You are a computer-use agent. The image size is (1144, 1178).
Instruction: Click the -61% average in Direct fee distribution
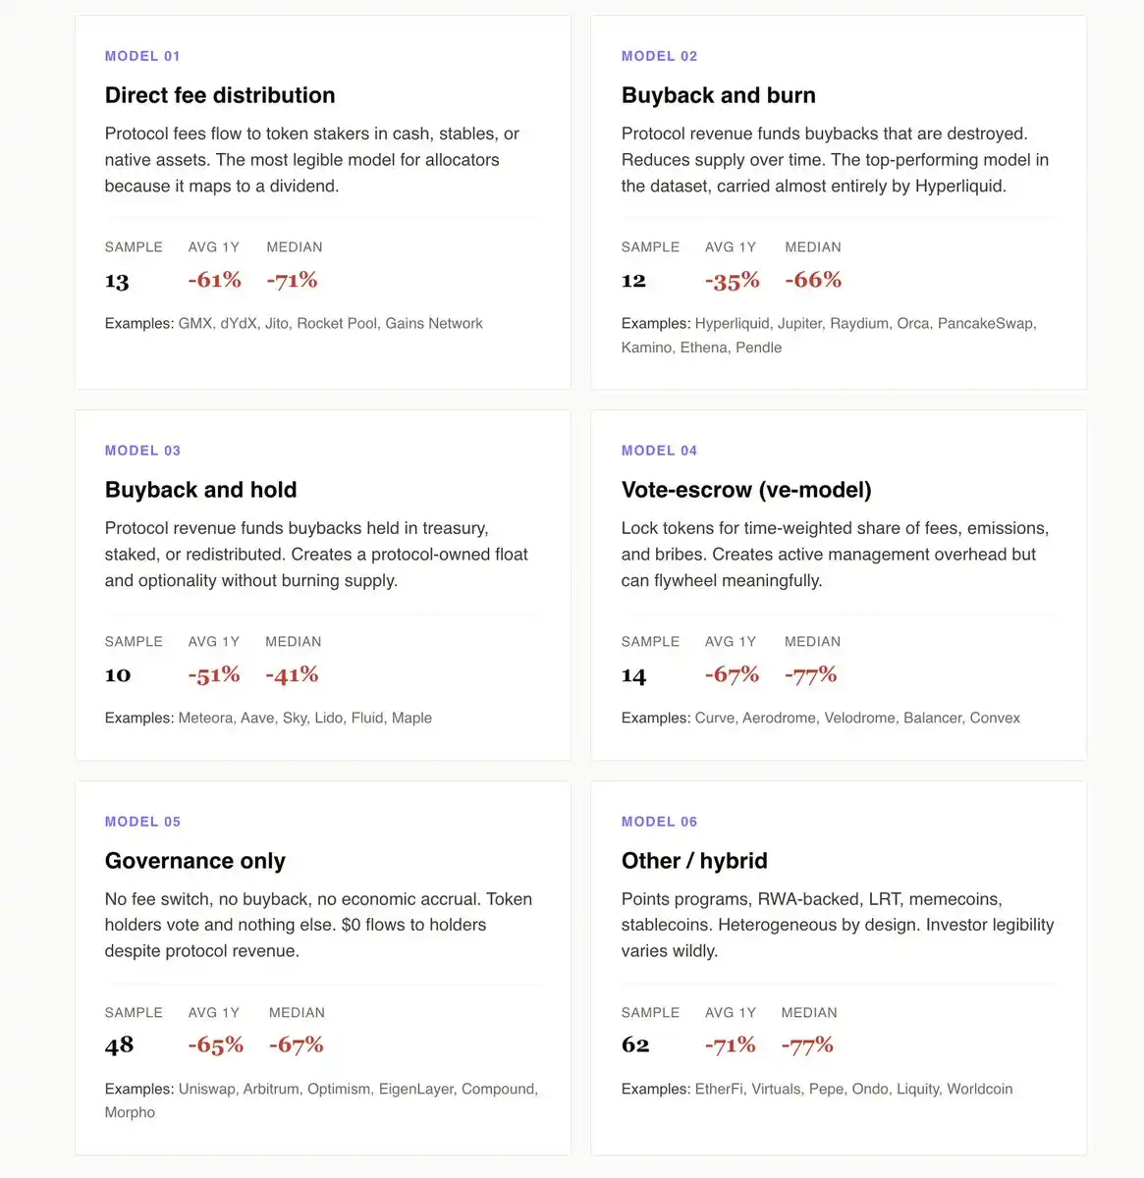tap(214, 280)
